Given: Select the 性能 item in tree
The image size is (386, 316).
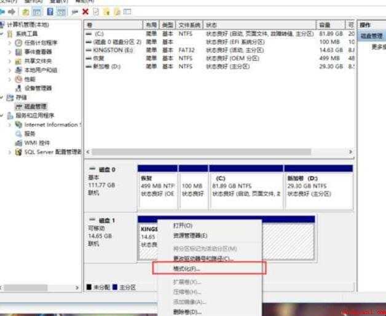Looking at the screenshot, I should click(x=30, y=79).
